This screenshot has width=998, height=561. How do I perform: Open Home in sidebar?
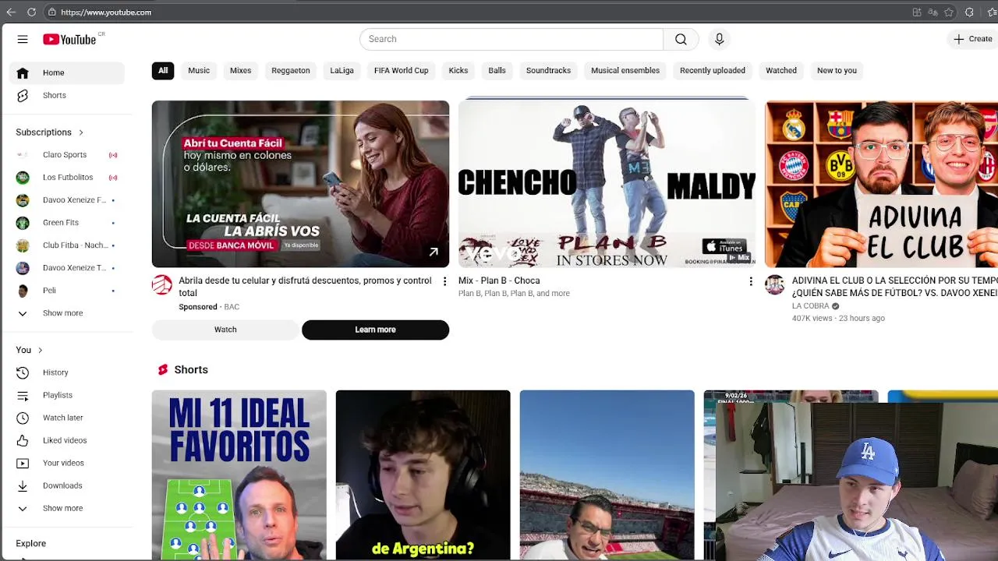67,72
